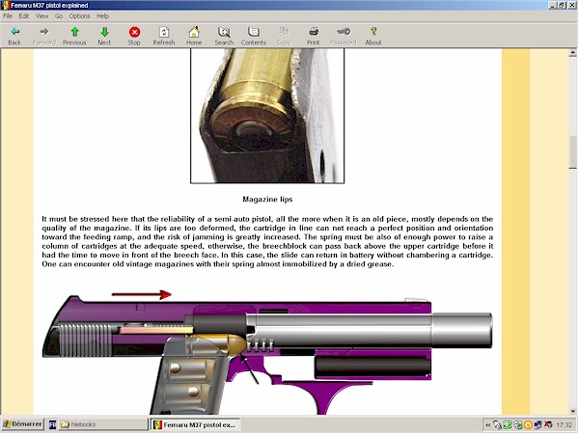The image size is (579, 434).
Task: Click the network computers tray icon
Action: click(x=538, y=425)
